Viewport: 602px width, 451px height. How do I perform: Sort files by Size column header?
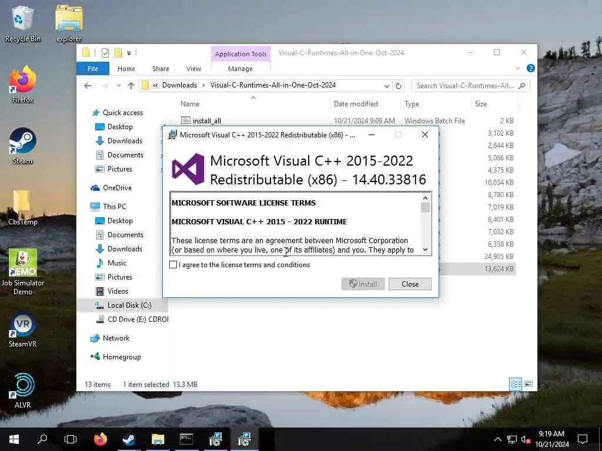coord(481,104)
